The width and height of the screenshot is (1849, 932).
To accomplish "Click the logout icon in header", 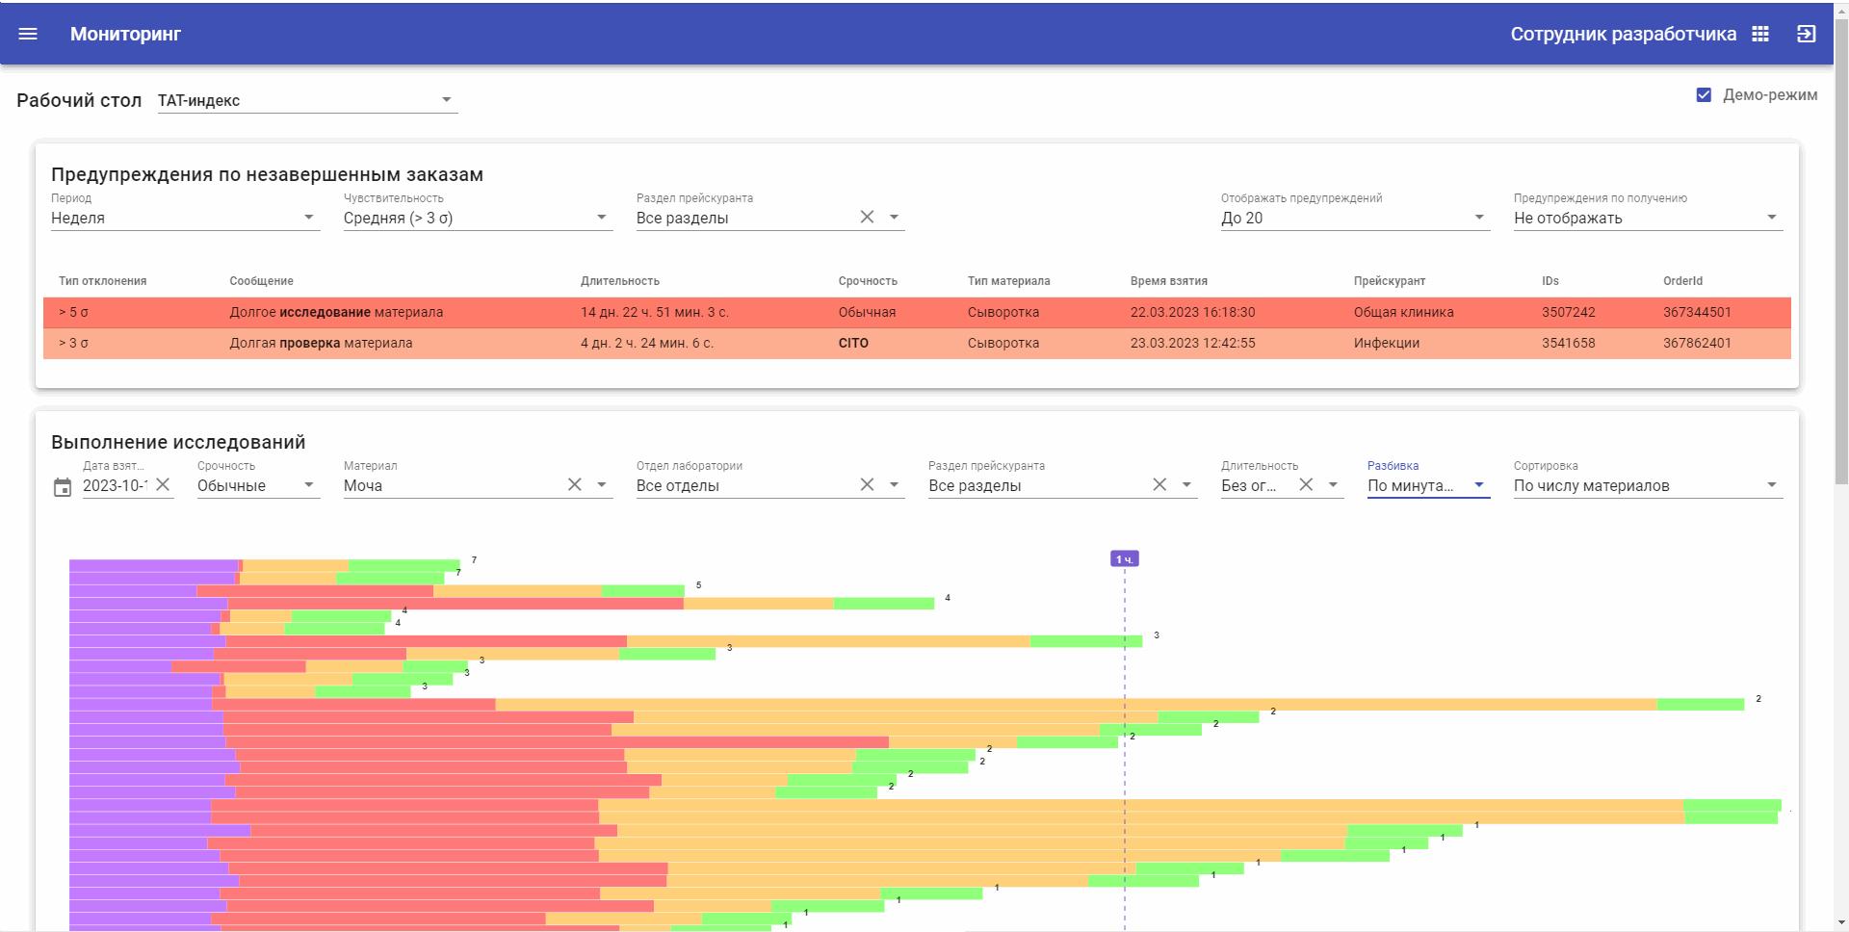I will click(1806, 34).
